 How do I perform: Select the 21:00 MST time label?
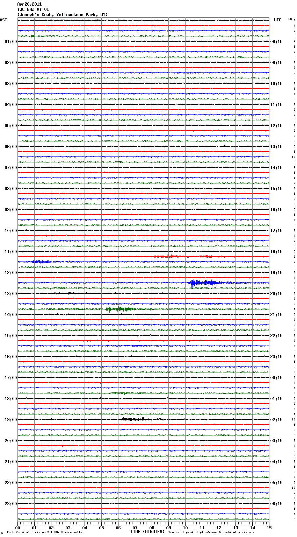pyautogui.click(x=11, y=462)
